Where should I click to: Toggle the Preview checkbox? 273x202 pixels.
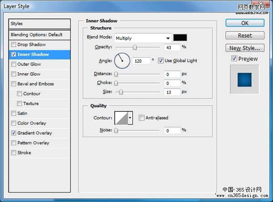pyautogui.click(x=234, y=59)
